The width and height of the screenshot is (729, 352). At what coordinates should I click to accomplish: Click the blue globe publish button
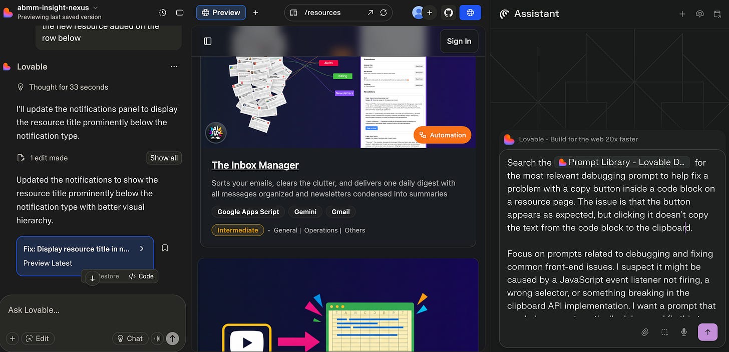[470, 13]
